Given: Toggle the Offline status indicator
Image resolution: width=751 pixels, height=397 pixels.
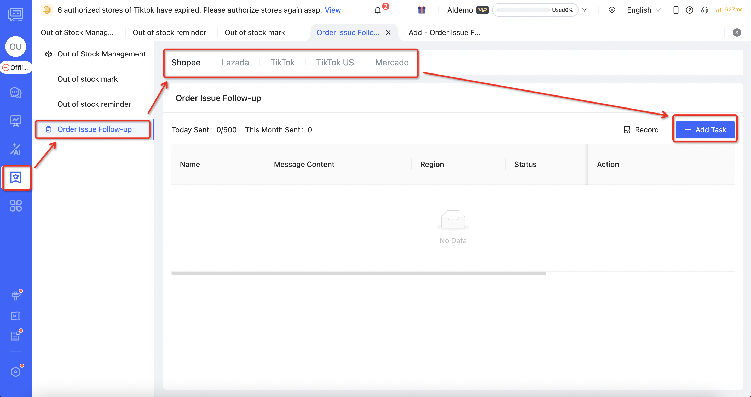Looking at the screenshot, I should (x=16, y=67).
